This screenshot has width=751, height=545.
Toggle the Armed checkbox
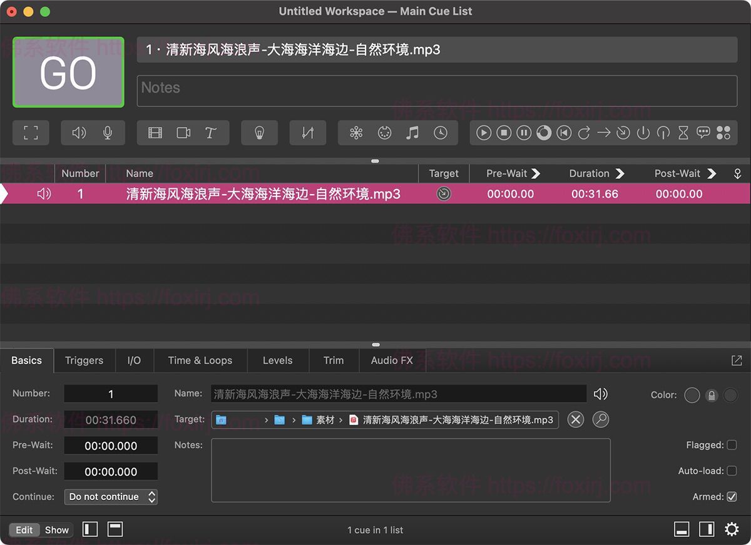tap(732, 496)
